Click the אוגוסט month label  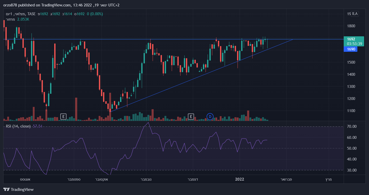tap(25, 179)
